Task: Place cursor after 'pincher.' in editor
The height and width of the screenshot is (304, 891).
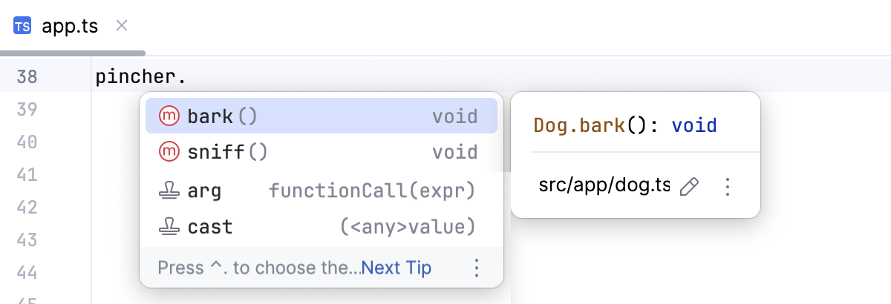Action: click(187, 76)
